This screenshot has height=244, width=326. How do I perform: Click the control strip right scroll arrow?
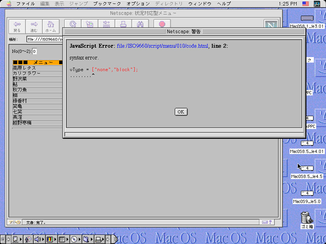click(108, 239)
